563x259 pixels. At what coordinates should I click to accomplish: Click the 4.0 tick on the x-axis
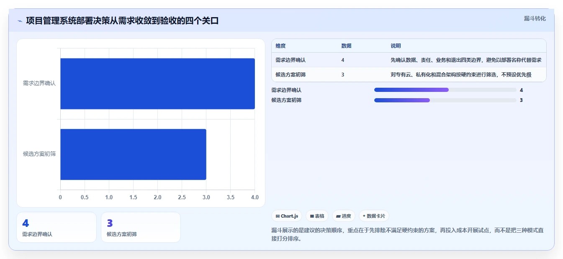(255, 197)
